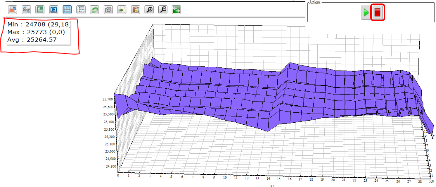Toggle the blue grid display button

pyautogui.click(x=67, y=9)
